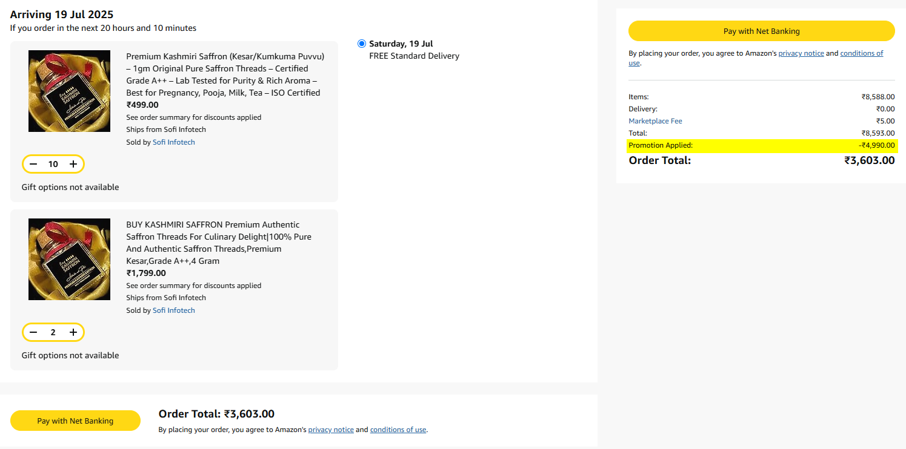The image size is (906, 449).
Task: Open Sofi Infotech seller link for second item
Action: tap(174, 310)
